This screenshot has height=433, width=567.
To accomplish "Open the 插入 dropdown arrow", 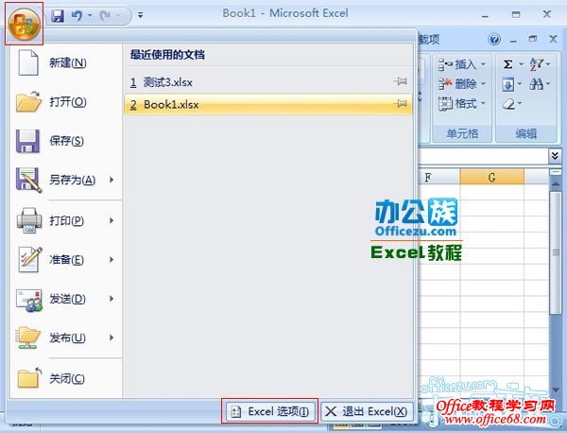I will tap(483, 64).
